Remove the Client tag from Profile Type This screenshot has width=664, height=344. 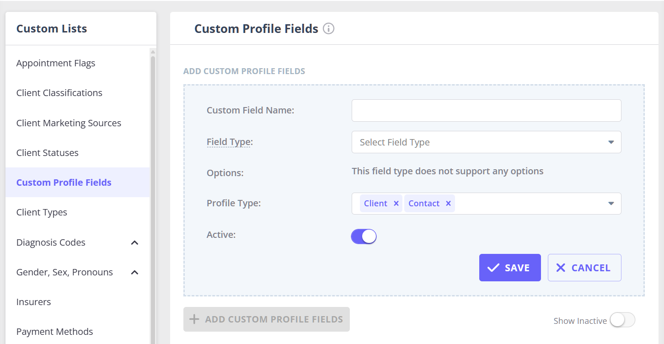point(396,204)
